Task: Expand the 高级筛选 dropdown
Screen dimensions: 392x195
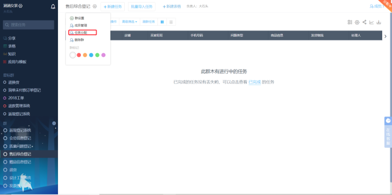Action: (129, 22)
